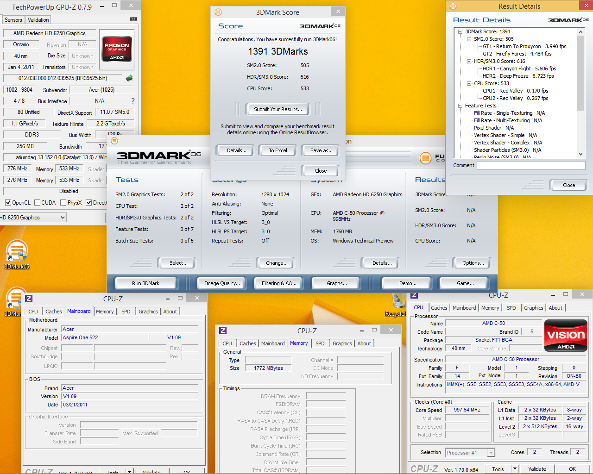This screenshot has height=474, width=593.
Task: Click the Graphs... button
Action: (x=337, y=283)
